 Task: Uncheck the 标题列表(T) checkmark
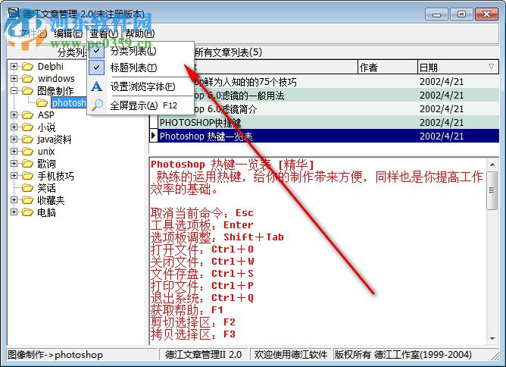click(x=96, y=67)
